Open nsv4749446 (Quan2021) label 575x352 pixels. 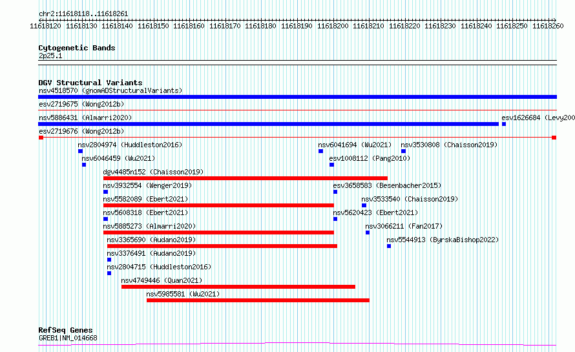pos(162,280)
